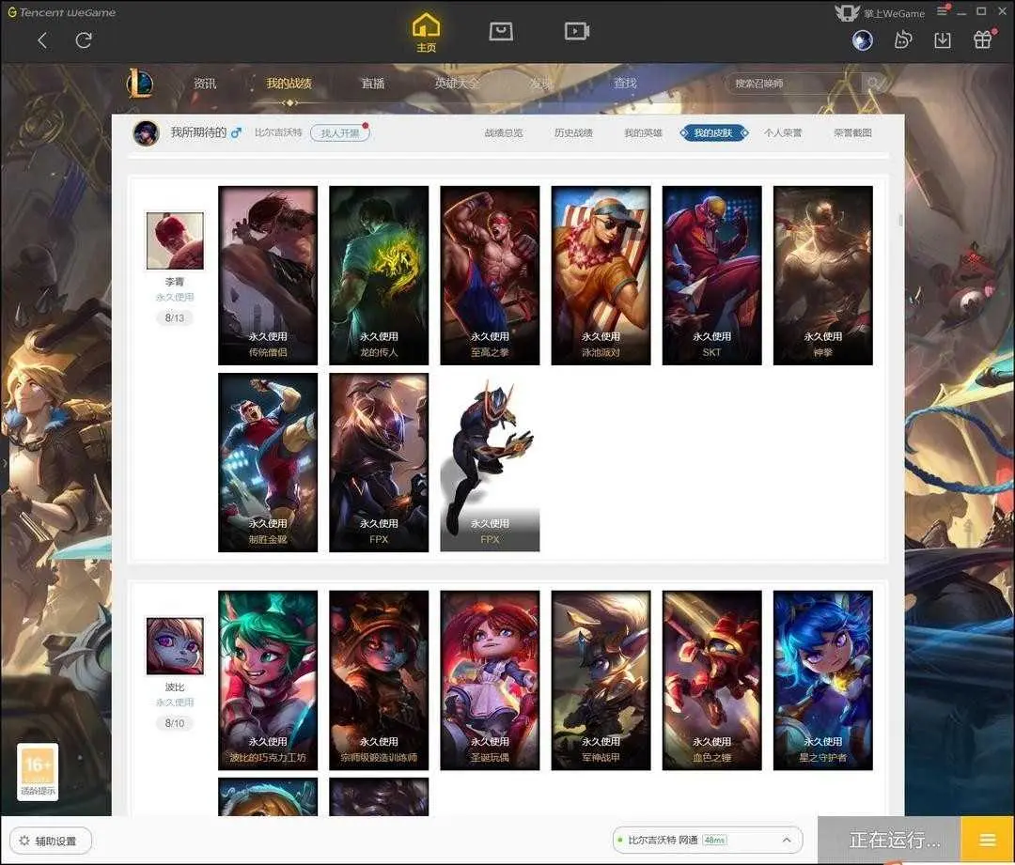Click the 李青 8/13 skin count
This screenshot has width=1015, height=865.
[x=175, y=317]
